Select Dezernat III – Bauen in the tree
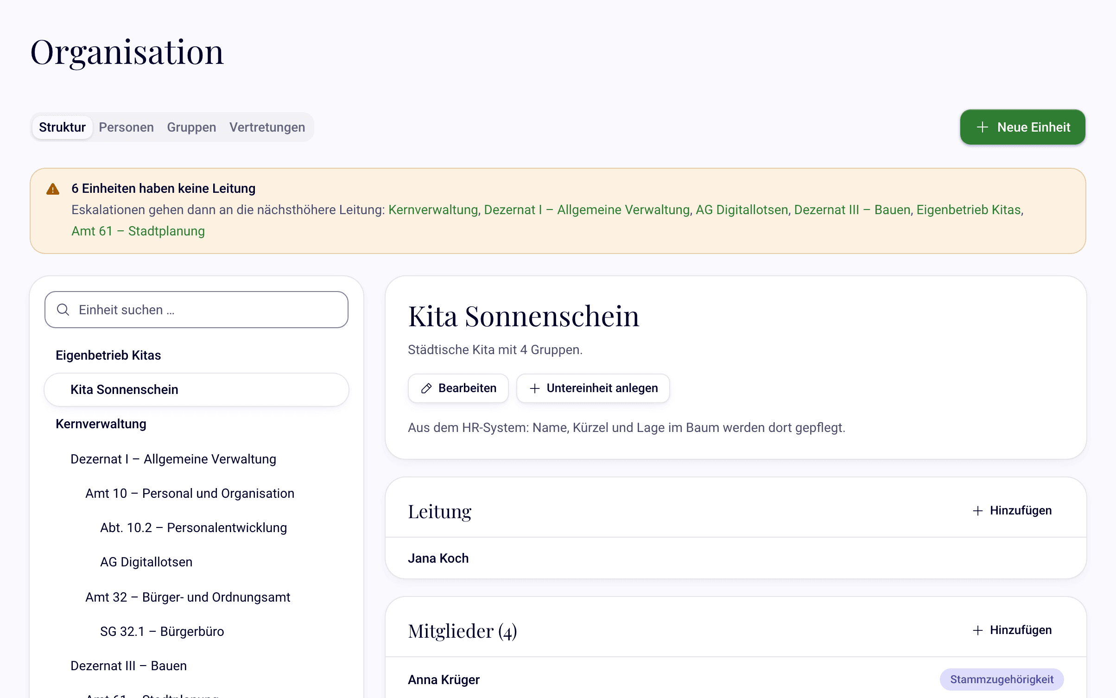Viewport: 1116px width, 698px height. 197,666
